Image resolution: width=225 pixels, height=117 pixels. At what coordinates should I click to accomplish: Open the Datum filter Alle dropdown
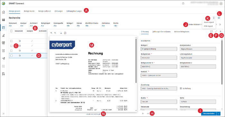point(78,26)
